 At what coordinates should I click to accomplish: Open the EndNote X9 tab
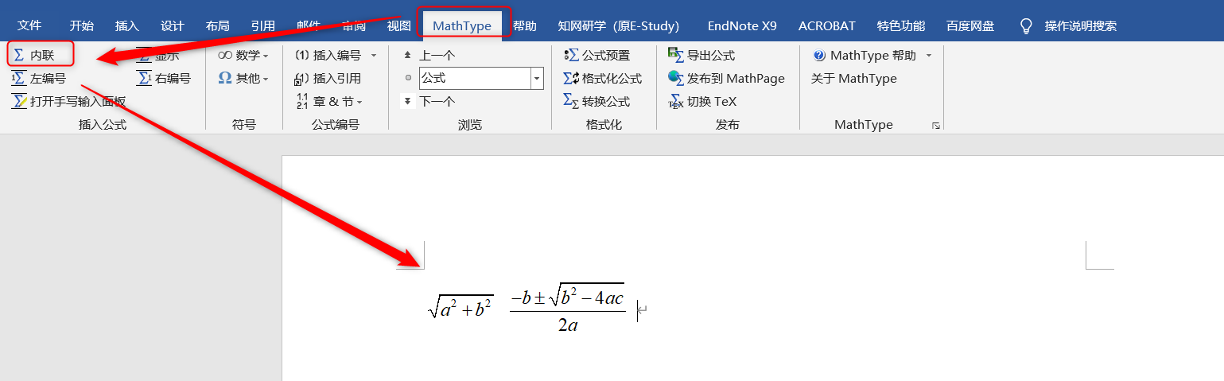tap(742, 25)
